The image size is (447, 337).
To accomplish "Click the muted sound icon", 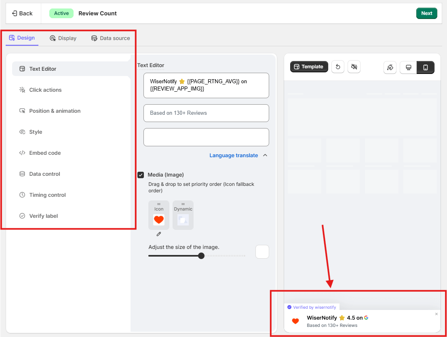I will [x=354, y=67].
